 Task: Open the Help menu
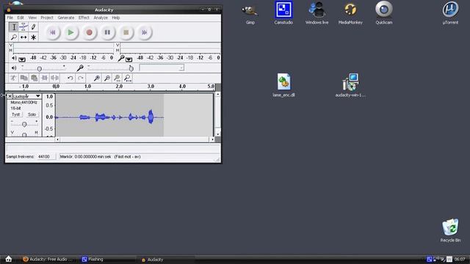point(116,18)
